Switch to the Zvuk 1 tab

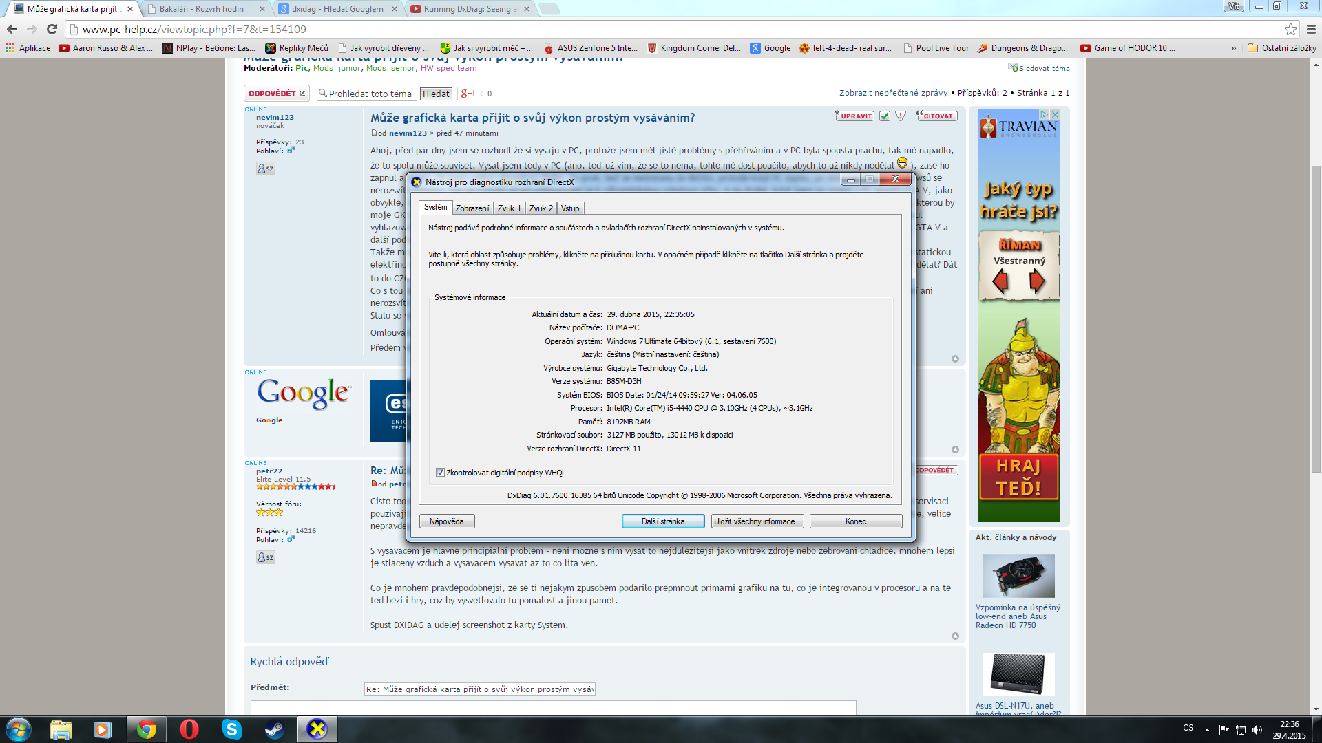(x=510, y=208)
